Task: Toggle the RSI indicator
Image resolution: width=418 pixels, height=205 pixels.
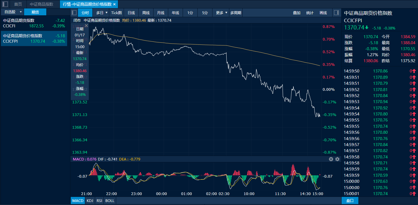Action: tap(99, 200)
